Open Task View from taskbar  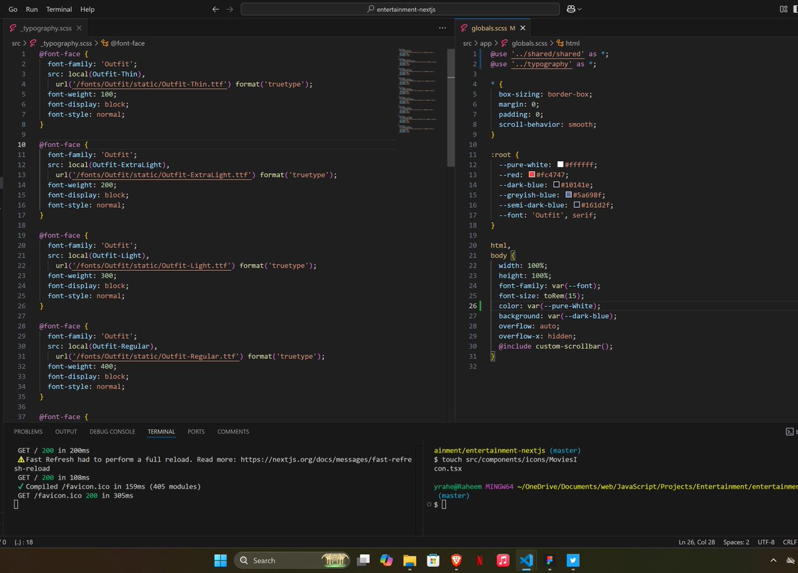coord(364,560)
